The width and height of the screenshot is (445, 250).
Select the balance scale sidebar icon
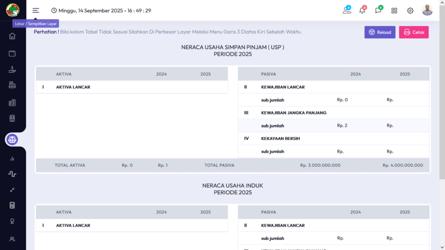point(12,139)
